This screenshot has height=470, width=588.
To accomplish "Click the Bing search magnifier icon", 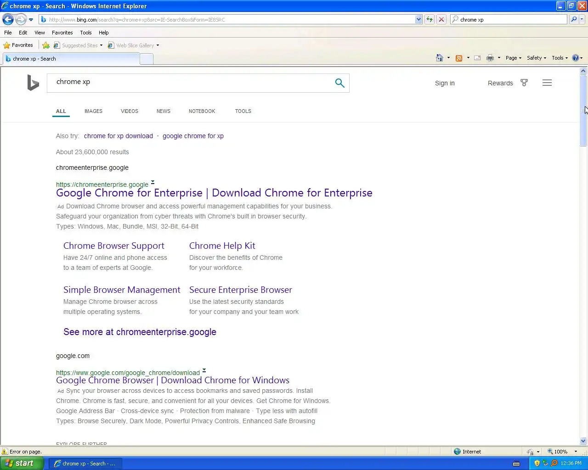I will (339, 83).
